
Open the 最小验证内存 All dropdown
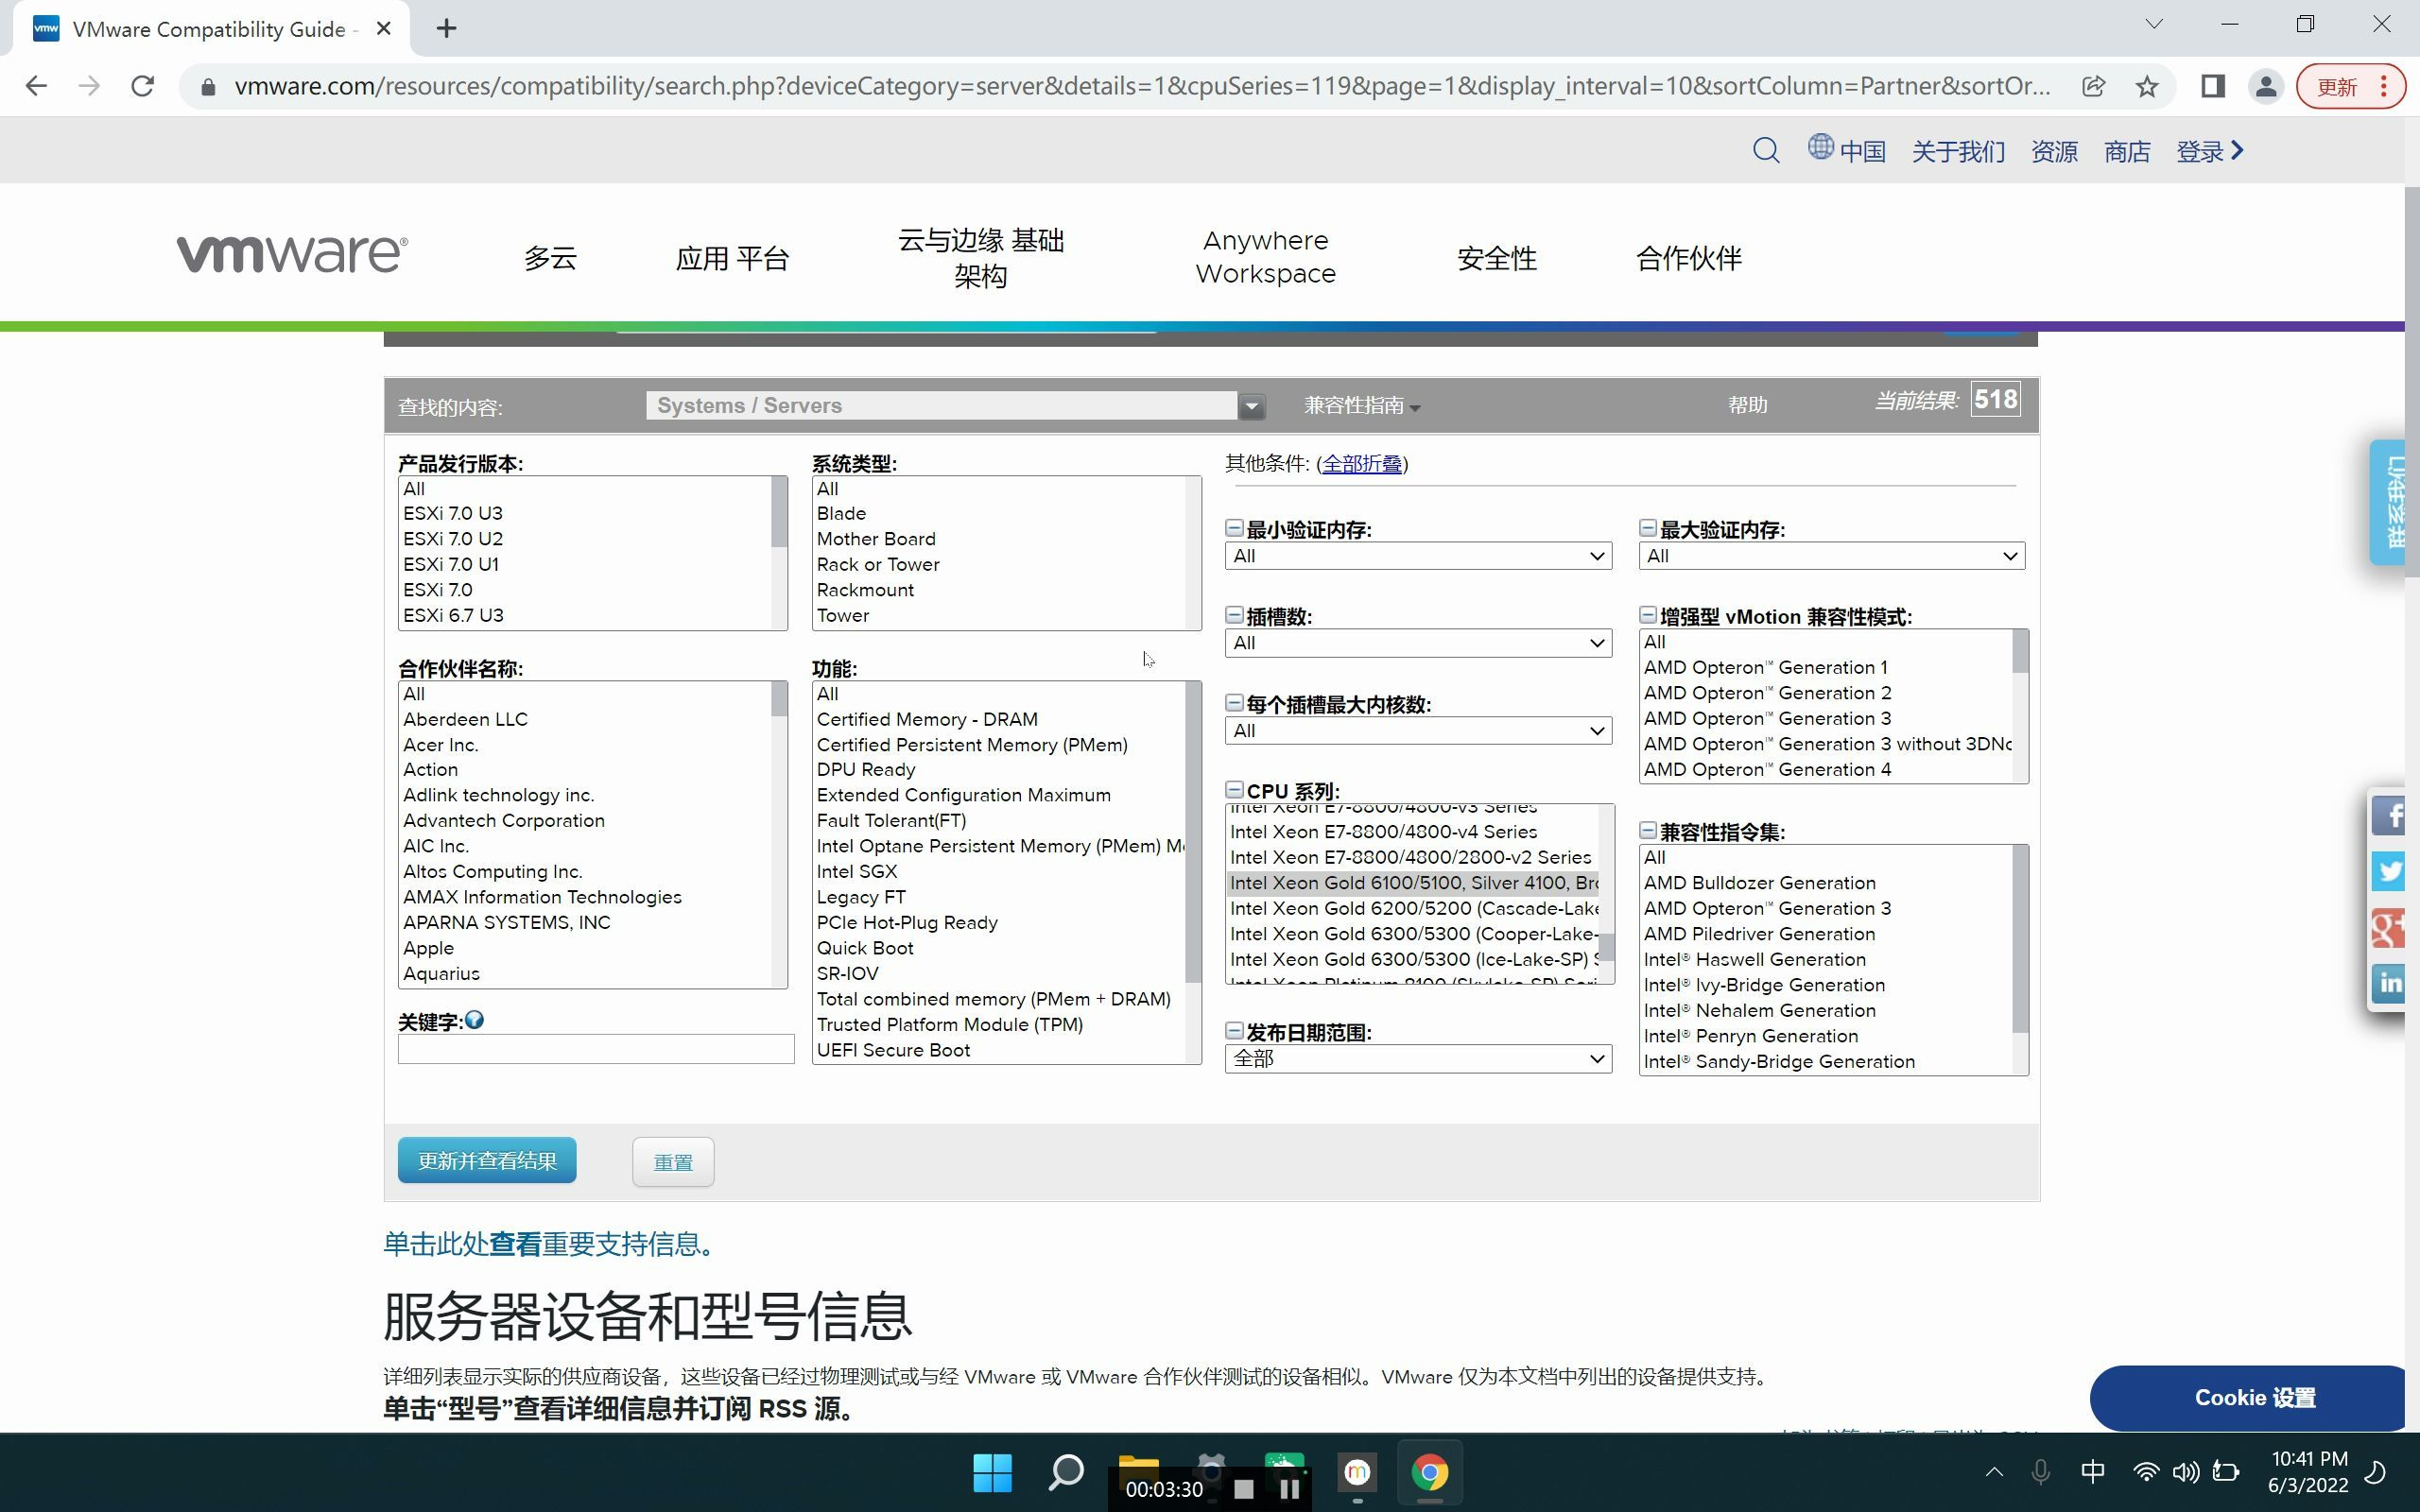click(1418, 556)
